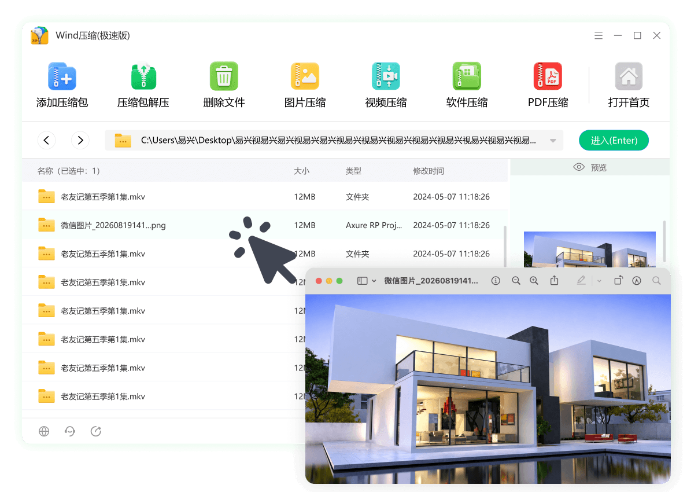
Task: Sort by the 大小 column header
Action: coord(301,171)
